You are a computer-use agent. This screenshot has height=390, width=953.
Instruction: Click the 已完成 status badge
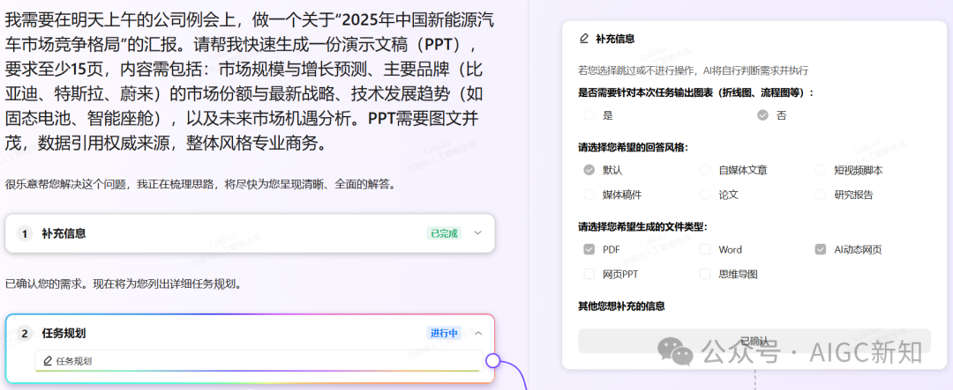click(444, 233)
